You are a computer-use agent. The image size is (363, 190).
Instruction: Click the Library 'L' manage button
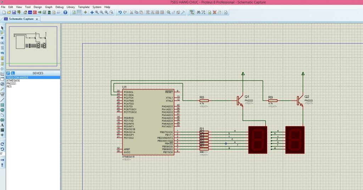click(x=13, y=73)
